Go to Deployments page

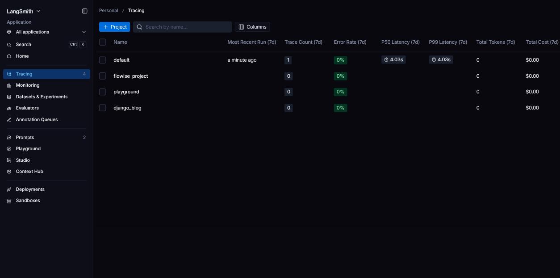click(46, 190)
